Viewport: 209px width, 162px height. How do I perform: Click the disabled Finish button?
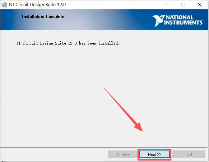tap(189, 154)
